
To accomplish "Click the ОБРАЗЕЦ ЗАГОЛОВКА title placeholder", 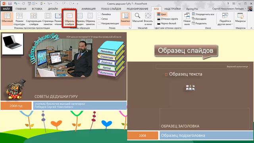I will (x=205, y=118).
